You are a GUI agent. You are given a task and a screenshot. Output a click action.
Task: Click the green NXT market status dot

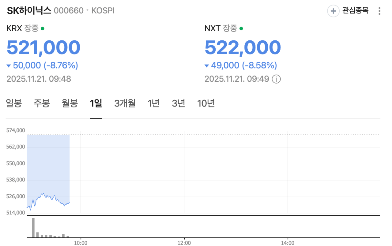[241, 29]
